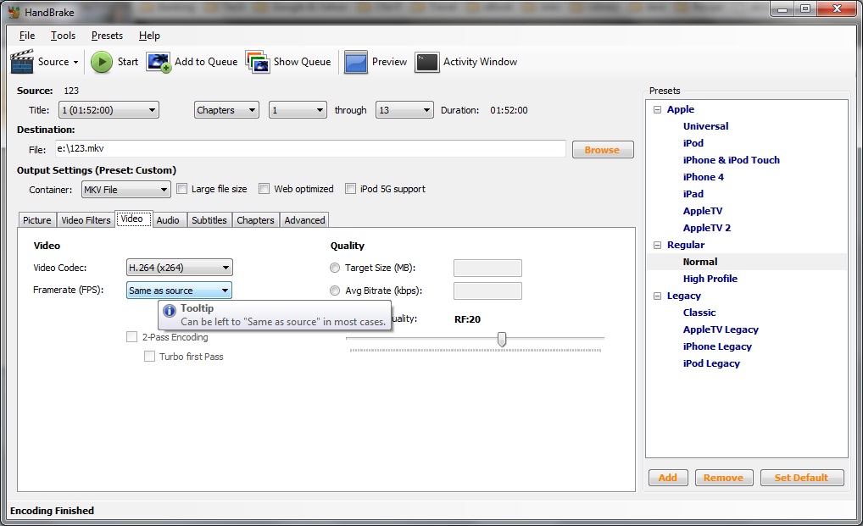Switch to the Audio tab
This screenshot has width=863, height=526.
tap(168, 220)
